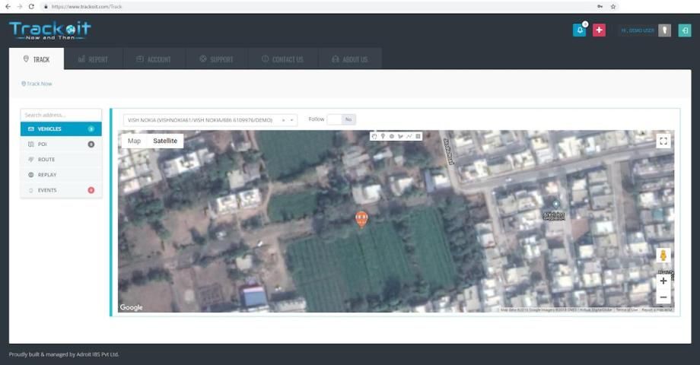Image resolution: width=700 pixels, height=365 pixels.
Task: Switch map to Satellite view
Action: [165, 141]
